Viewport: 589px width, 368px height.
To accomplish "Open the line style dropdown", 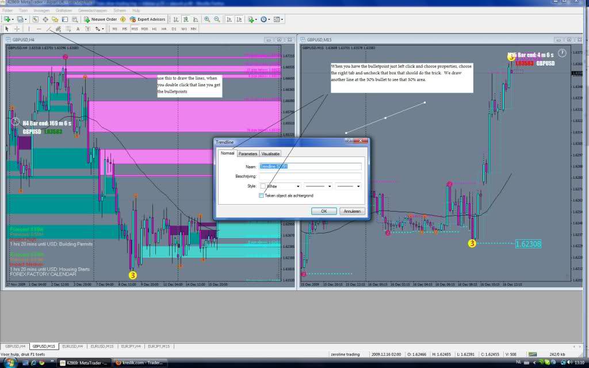I will point(318,186).
